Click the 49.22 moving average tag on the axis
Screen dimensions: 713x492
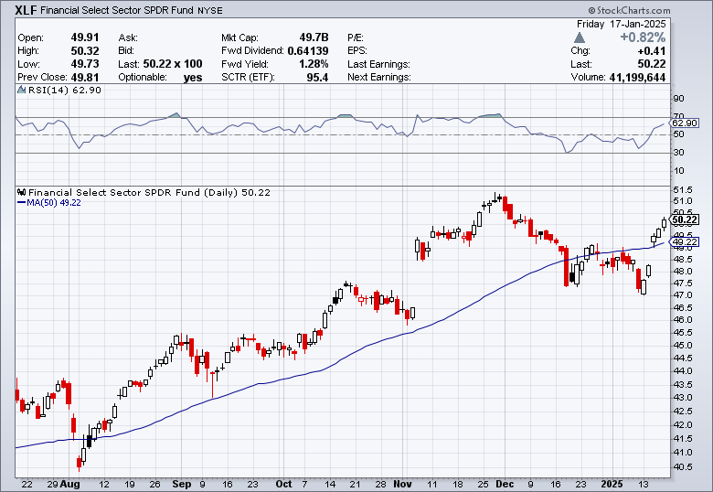pyautogui.click(x=685, y=242)
